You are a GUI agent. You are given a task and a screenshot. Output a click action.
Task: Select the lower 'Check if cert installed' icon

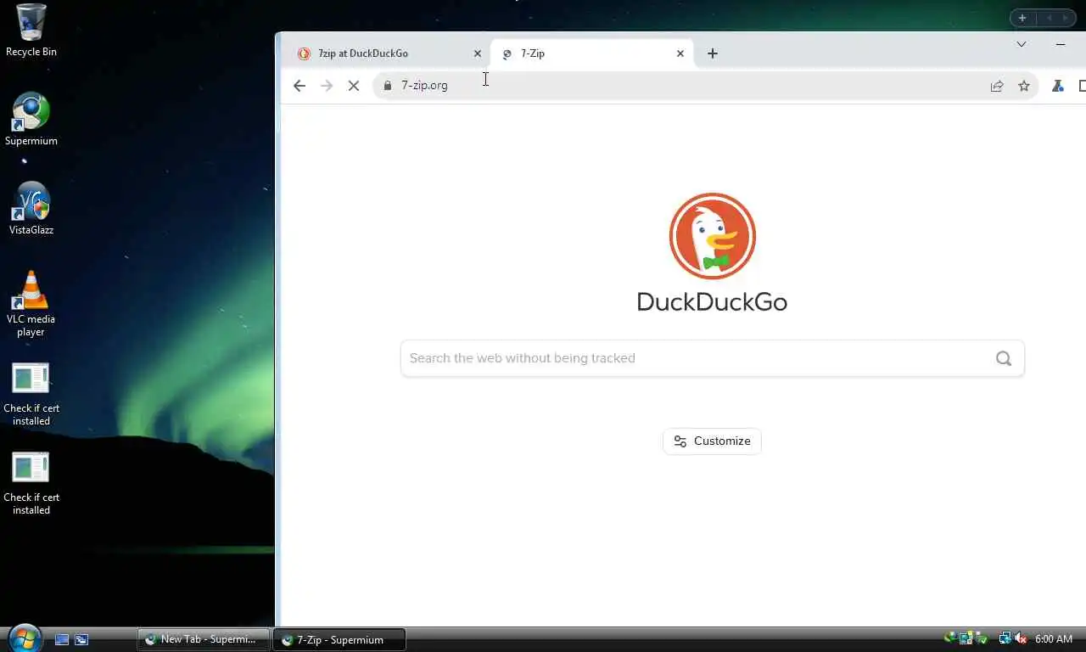tap(31, 483)
